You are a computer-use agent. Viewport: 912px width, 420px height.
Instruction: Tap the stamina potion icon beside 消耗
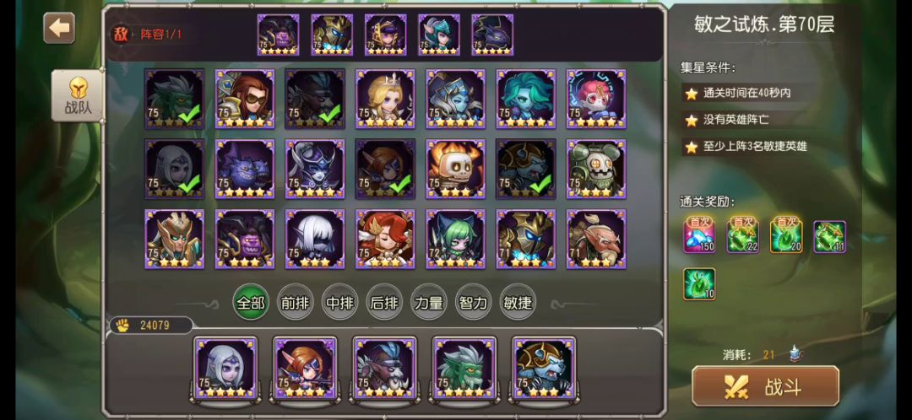coord(795,353)
